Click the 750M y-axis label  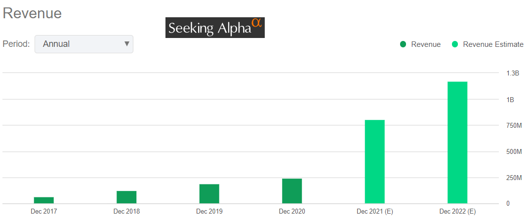tap(514, 126)
